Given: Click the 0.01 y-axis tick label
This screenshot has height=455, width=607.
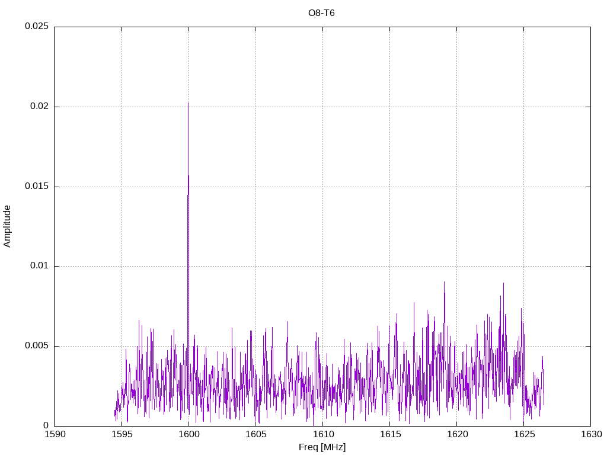Looking at the screenshot, I should 40,266.
